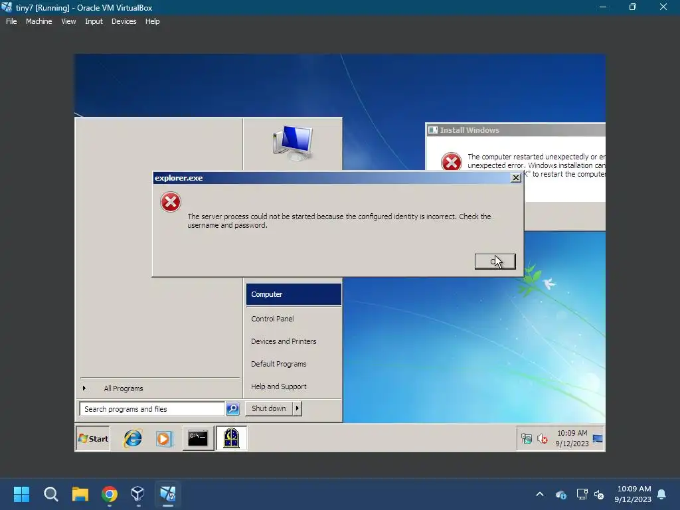The height and width of the screenshot is (510, 680).
Task: Open host notifications bell
Action: (x=662, y=494)
